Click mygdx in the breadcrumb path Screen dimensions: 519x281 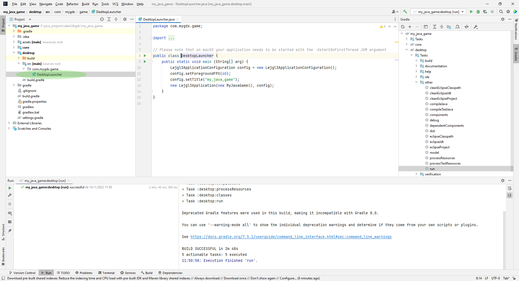pos(70,12)
